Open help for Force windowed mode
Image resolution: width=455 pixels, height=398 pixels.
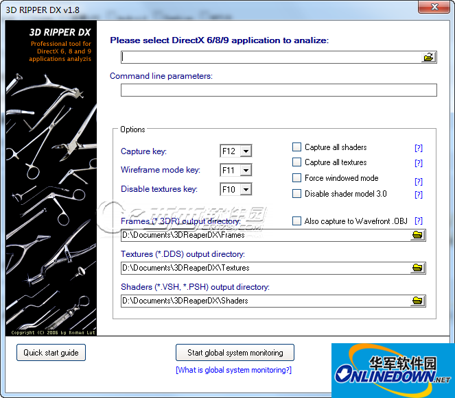pos(418,182)
